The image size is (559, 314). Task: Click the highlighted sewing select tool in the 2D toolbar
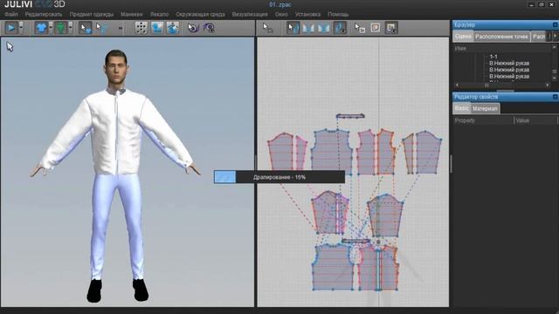[x=293, y=28]
